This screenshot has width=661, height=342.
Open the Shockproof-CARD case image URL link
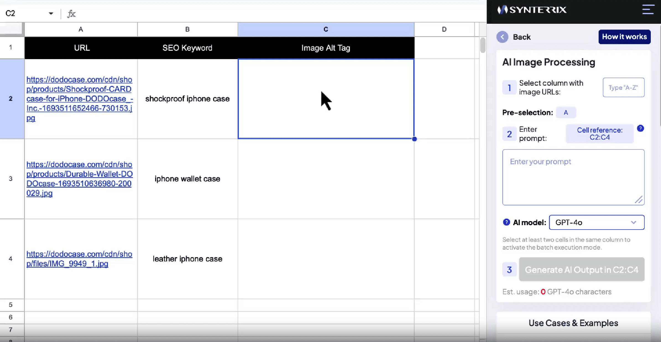click(x=80, y=99)
